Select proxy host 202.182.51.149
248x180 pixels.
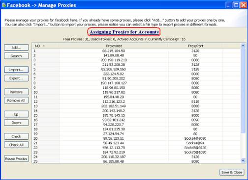point(114,106)
